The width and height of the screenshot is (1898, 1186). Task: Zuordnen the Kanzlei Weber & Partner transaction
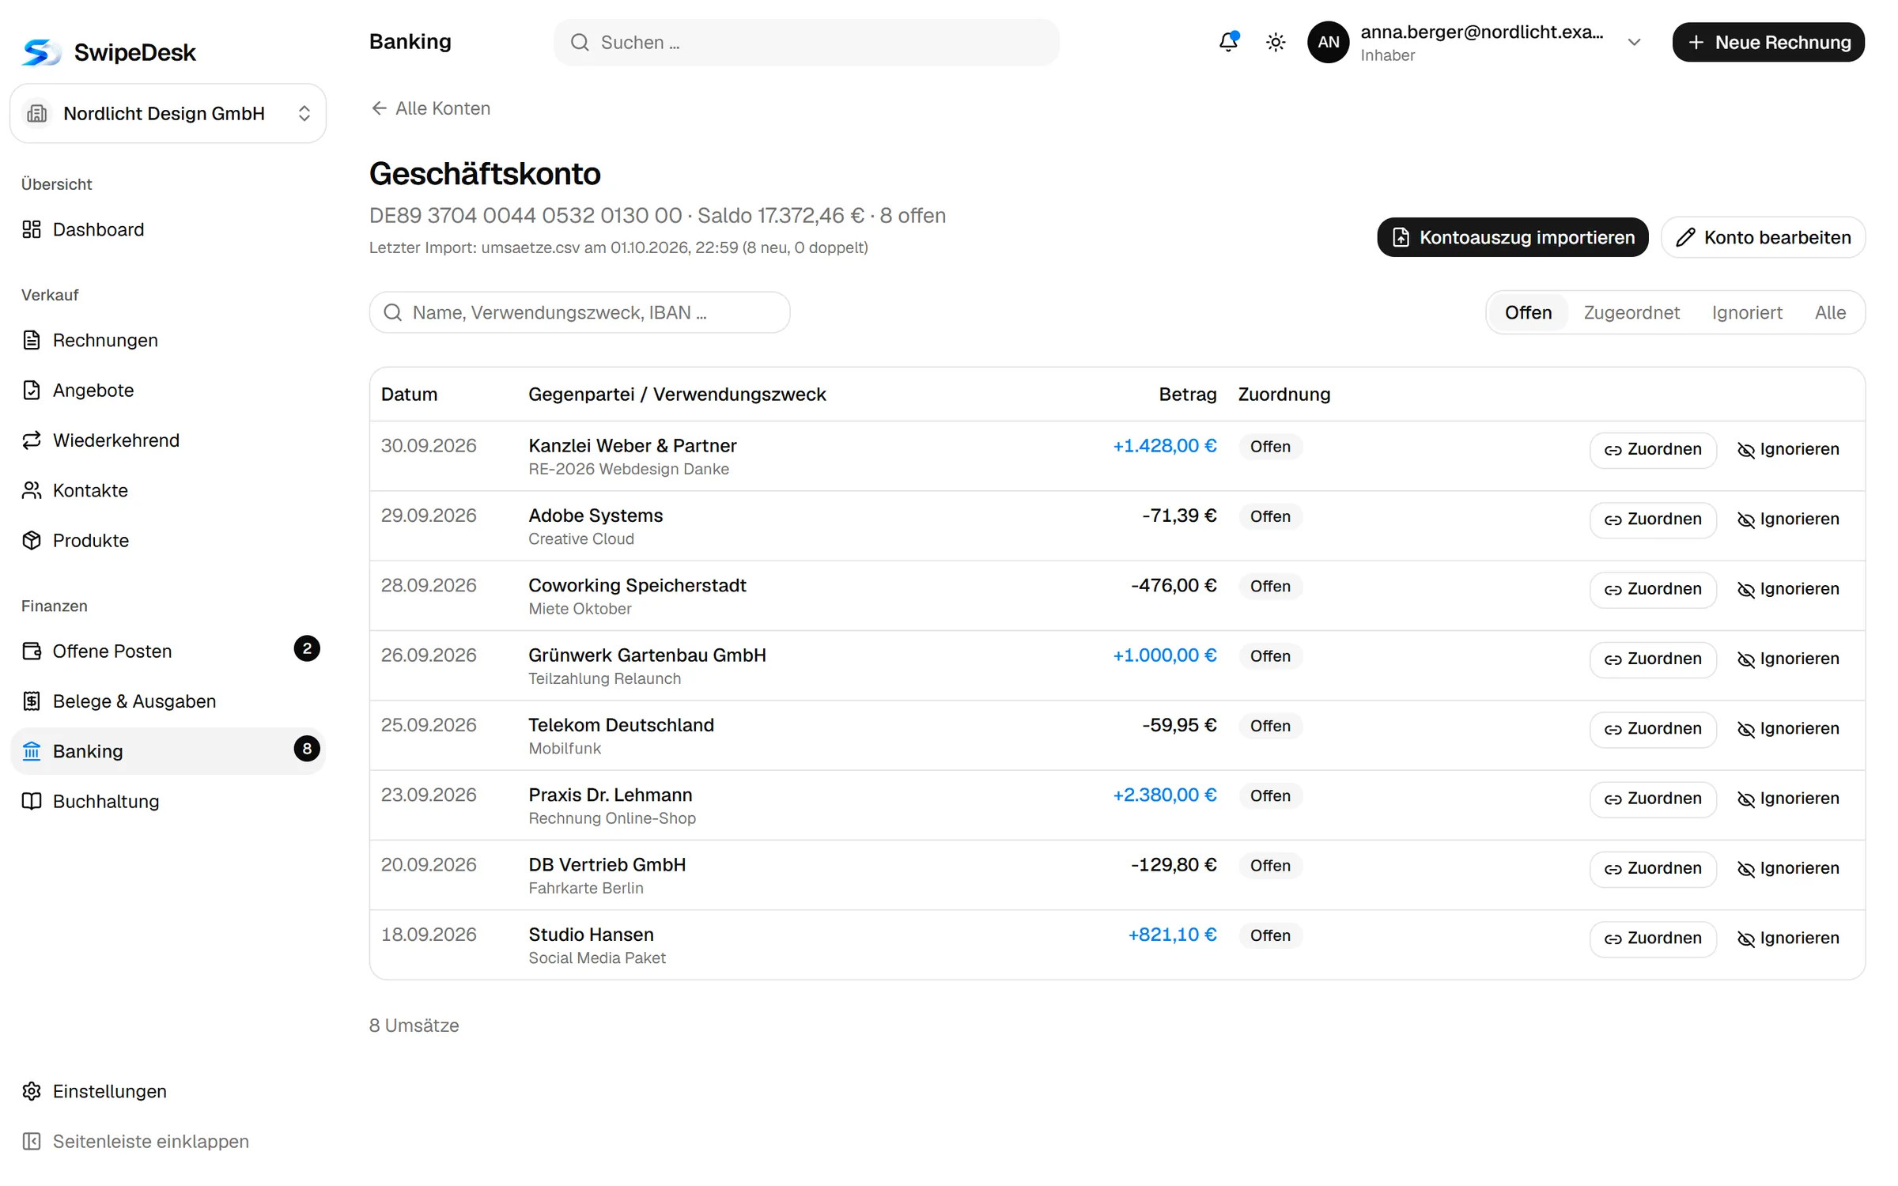1653,450
